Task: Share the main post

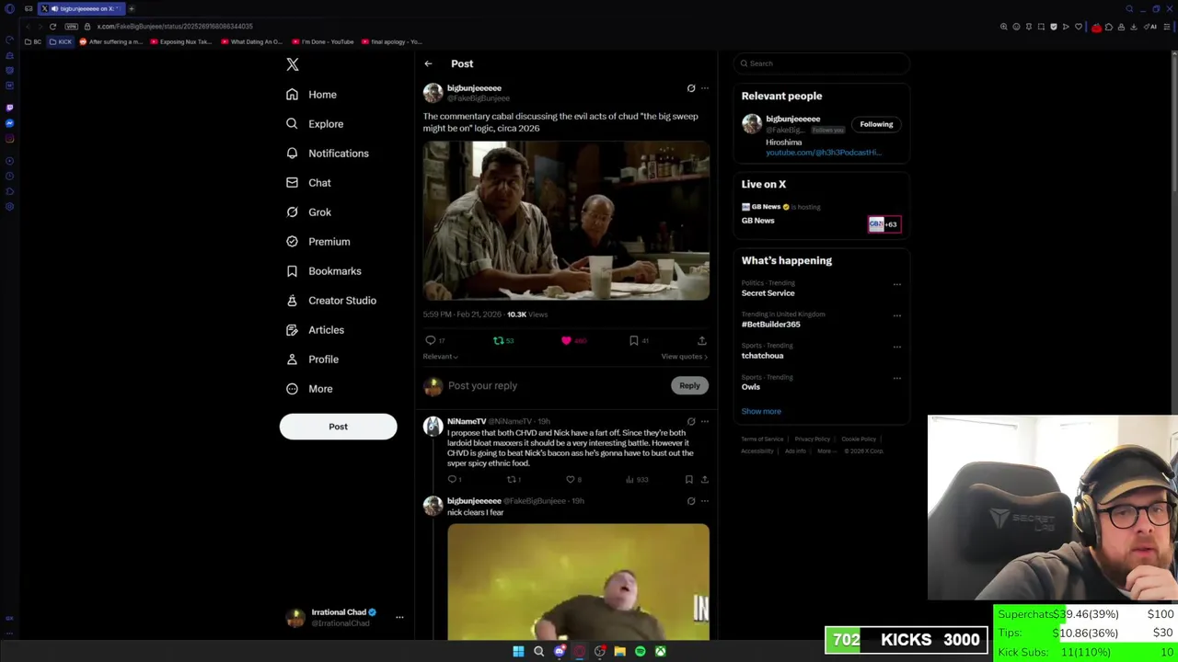Action: pyautogui.click(x=702, y=340)
